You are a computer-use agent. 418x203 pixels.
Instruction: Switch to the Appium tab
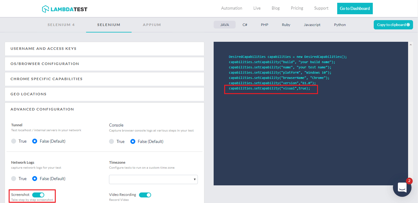click(x=152, y=25)
